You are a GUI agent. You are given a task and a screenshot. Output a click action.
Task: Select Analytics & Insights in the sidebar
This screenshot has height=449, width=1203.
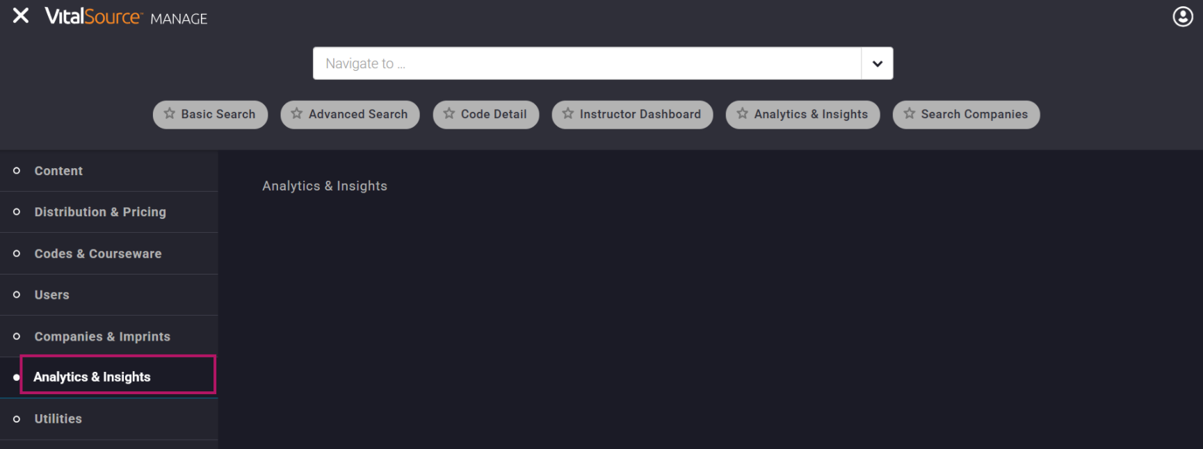pos(92,377)
